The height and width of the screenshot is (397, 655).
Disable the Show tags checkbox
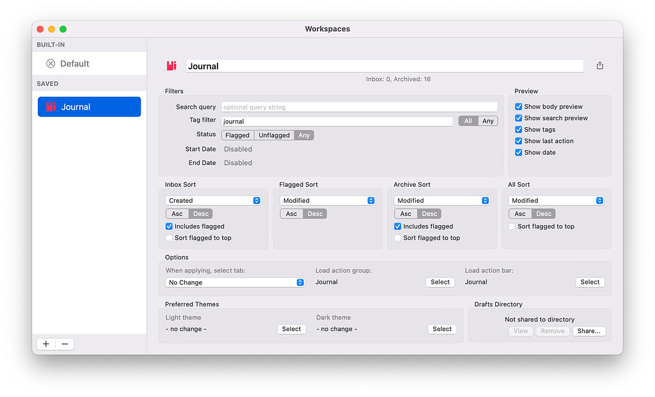pos(518,129)
